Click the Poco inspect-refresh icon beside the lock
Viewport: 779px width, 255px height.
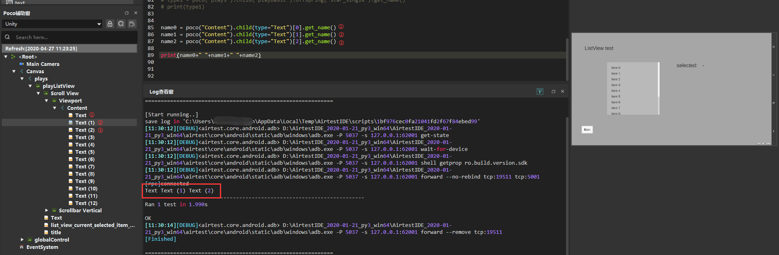pos(121,24)
